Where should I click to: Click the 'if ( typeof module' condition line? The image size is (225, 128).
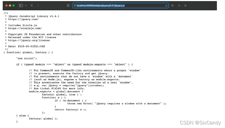(x=74, y=64)
